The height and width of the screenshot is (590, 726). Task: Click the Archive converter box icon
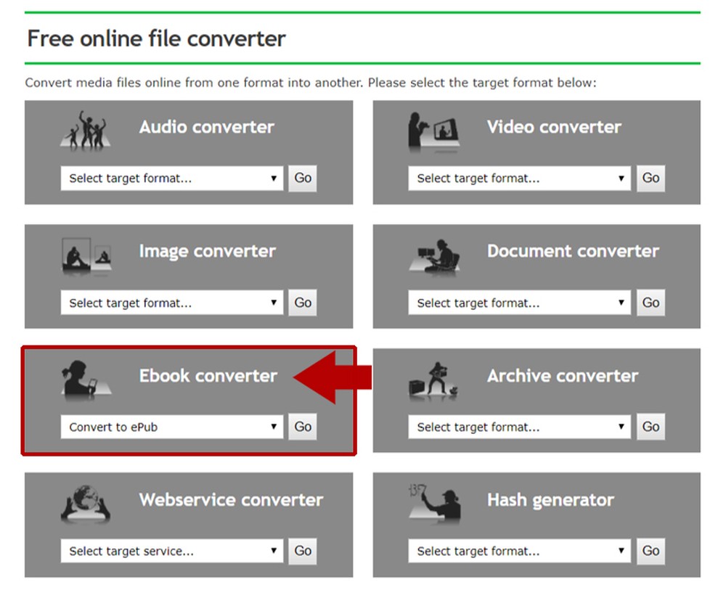pyautogui.click(x=433, y=380)
